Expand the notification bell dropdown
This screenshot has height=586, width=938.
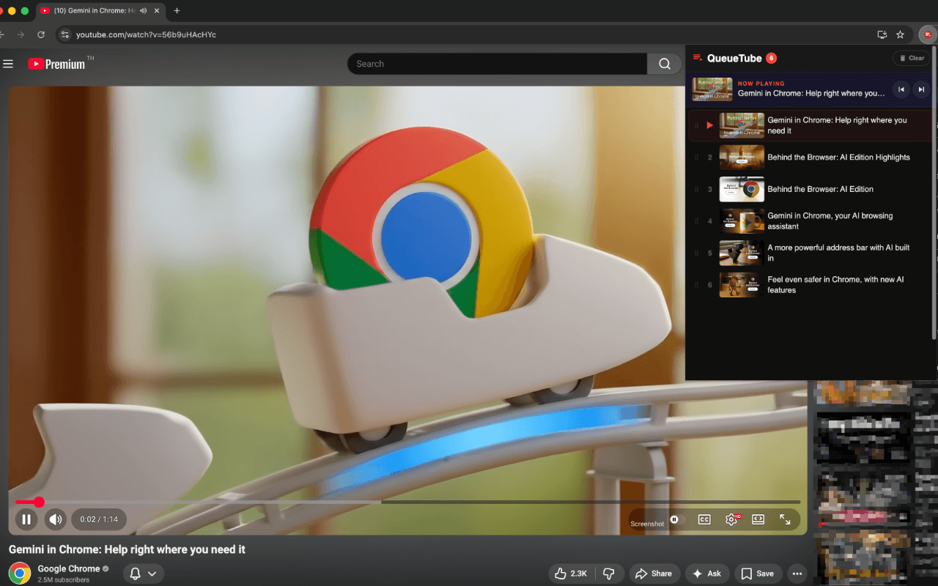(x=143, y=574)
